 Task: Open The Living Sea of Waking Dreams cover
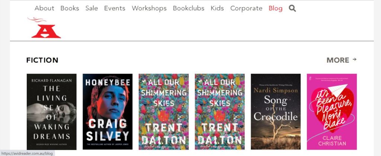52,111
